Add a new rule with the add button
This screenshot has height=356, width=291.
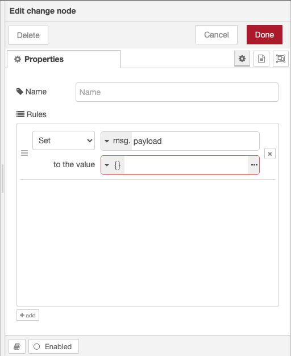coord(28,315)
